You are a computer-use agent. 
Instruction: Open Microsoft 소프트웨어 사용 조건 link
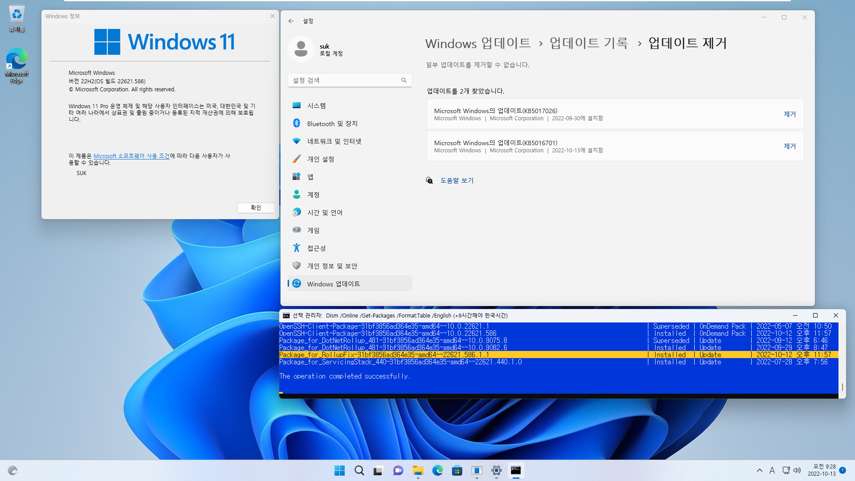[131, 156]
